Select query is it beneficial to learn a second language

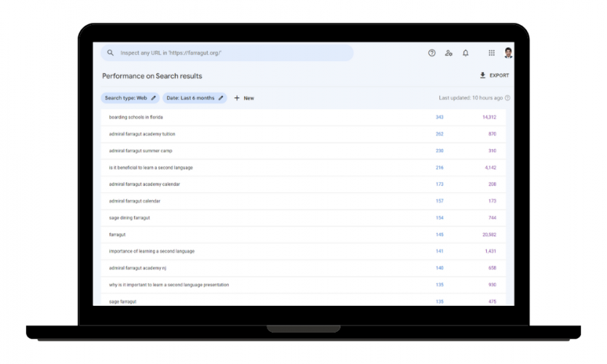(151, 167)
